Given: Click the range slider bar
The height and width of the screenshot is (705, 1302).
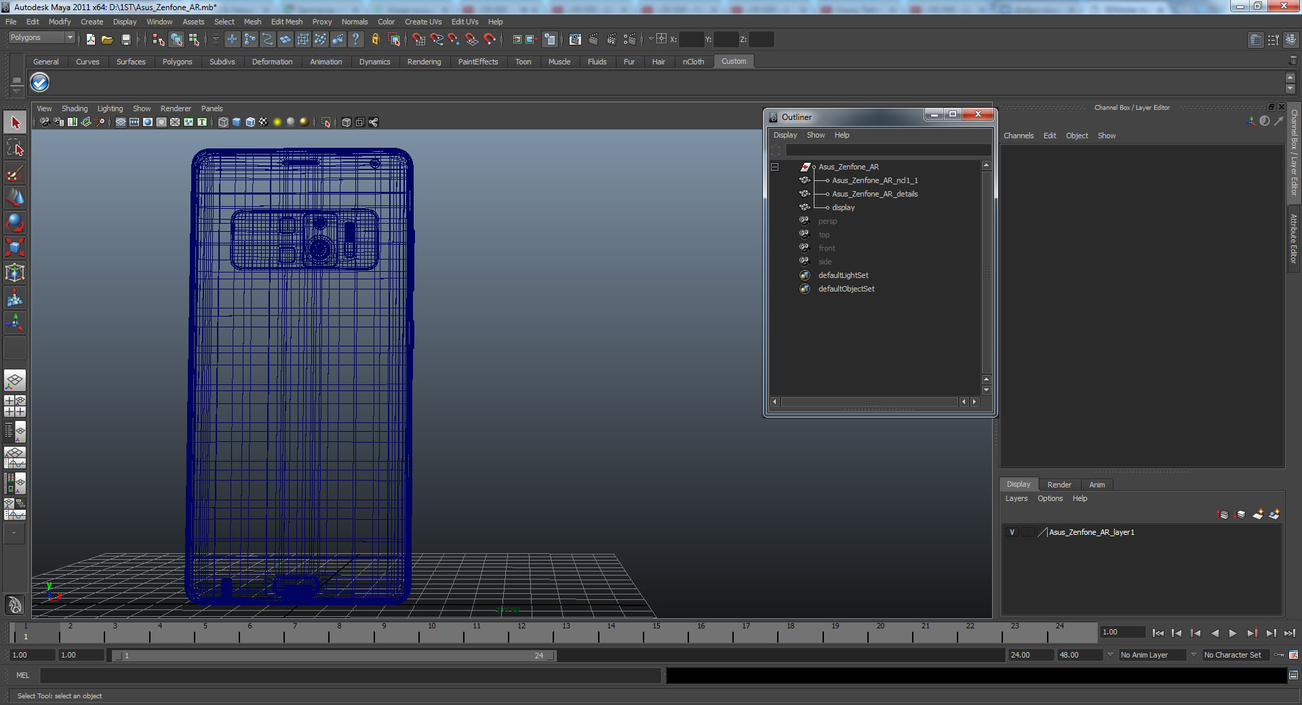Looking at the screenshot, I should click(335, 656).
